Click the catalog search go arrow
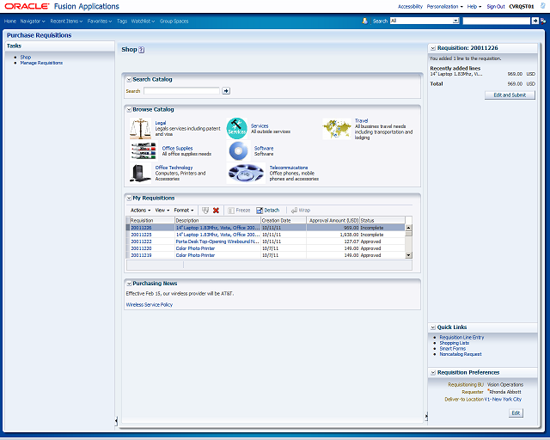This screenshot has height=440, width=550. tap(226, 91)
